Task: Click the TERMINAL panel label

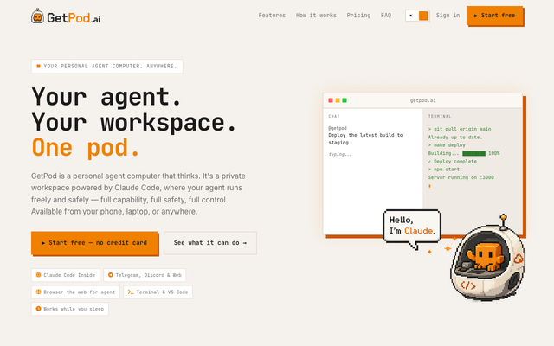Action: (440, 116)
